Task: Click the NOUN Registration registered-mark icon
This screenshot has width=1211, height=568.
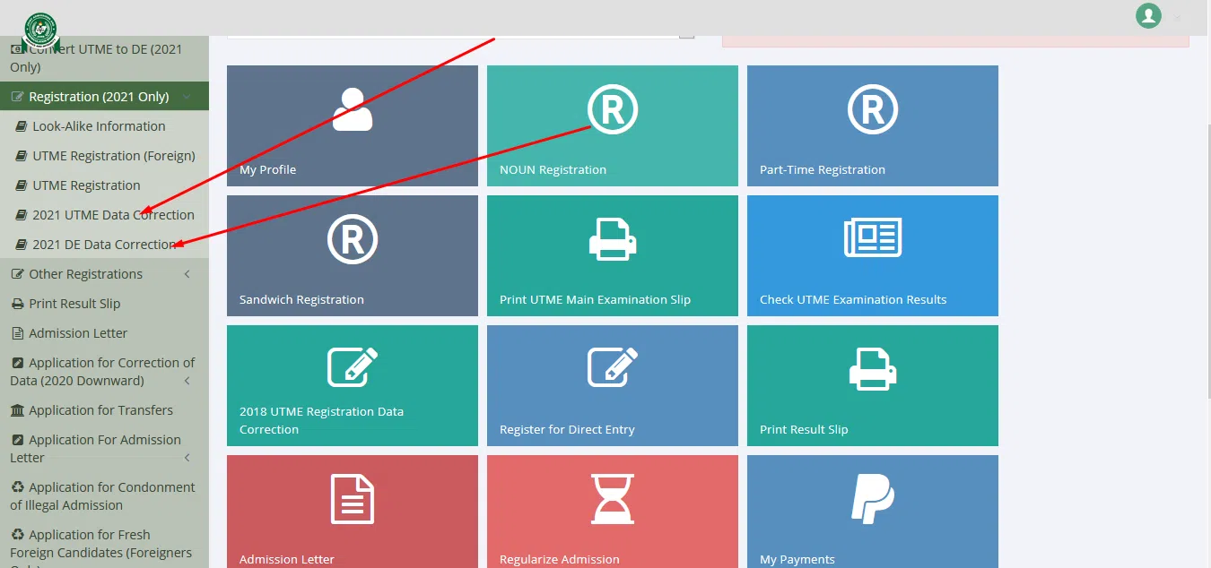Action: tap(613, 109)
